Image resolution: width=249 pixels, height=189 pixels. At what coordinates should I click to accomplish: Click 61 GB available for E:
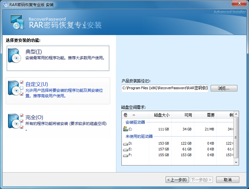click(x=187, y=149)
